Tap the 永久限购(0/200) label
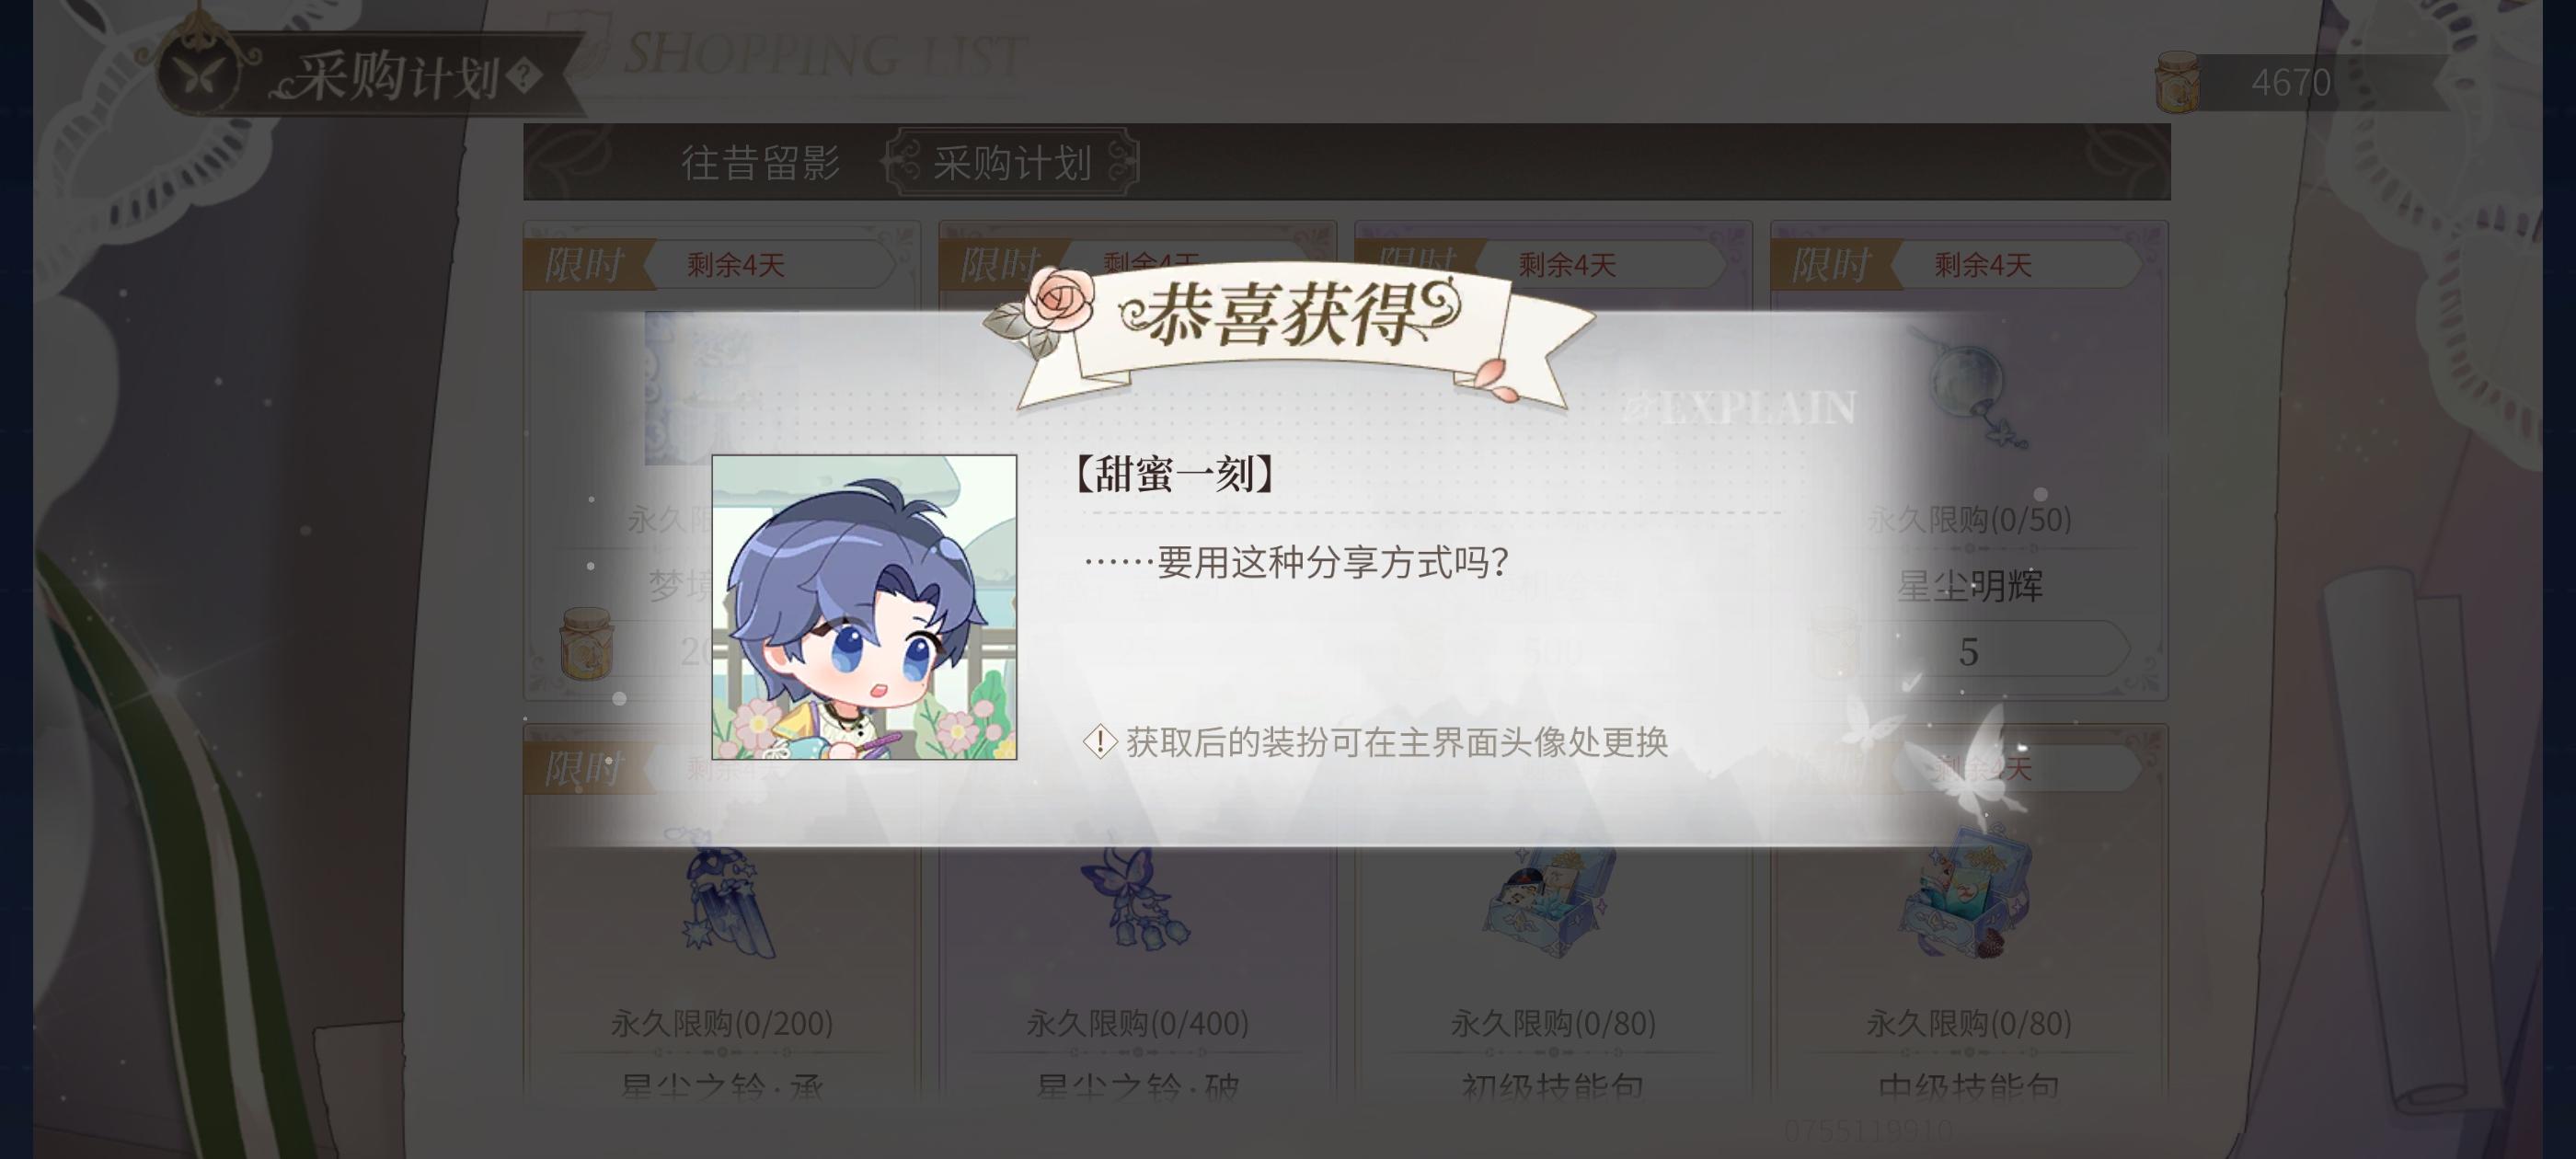Viewport: 2576px width, 1159px height. [721, 1023]
